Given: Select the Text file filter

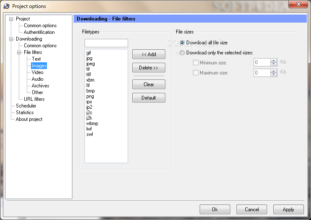Looking at the screenshot, I should 36,59.
